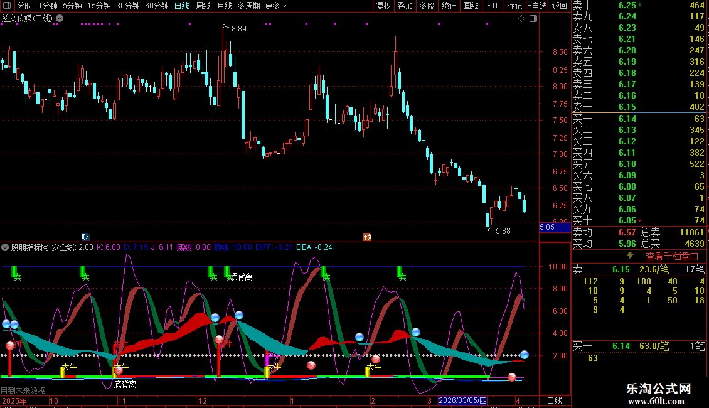The width and height of the screenshot is (709, 408).
Task: Click the diamond icon above the price chart
Action: [521, 19]
